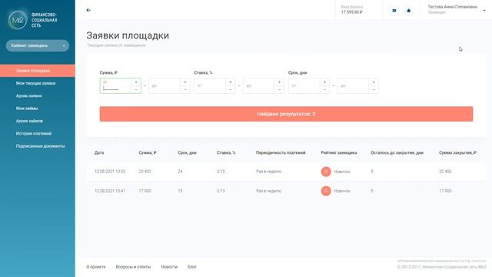Open the 12.08.2021 13:53 request row
Screen dimensions: 492x277
[x=286, y=172]
